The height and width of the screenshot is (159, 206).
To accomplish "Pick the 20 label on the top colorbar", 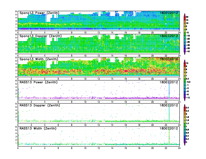I will [x=190, y=17].
